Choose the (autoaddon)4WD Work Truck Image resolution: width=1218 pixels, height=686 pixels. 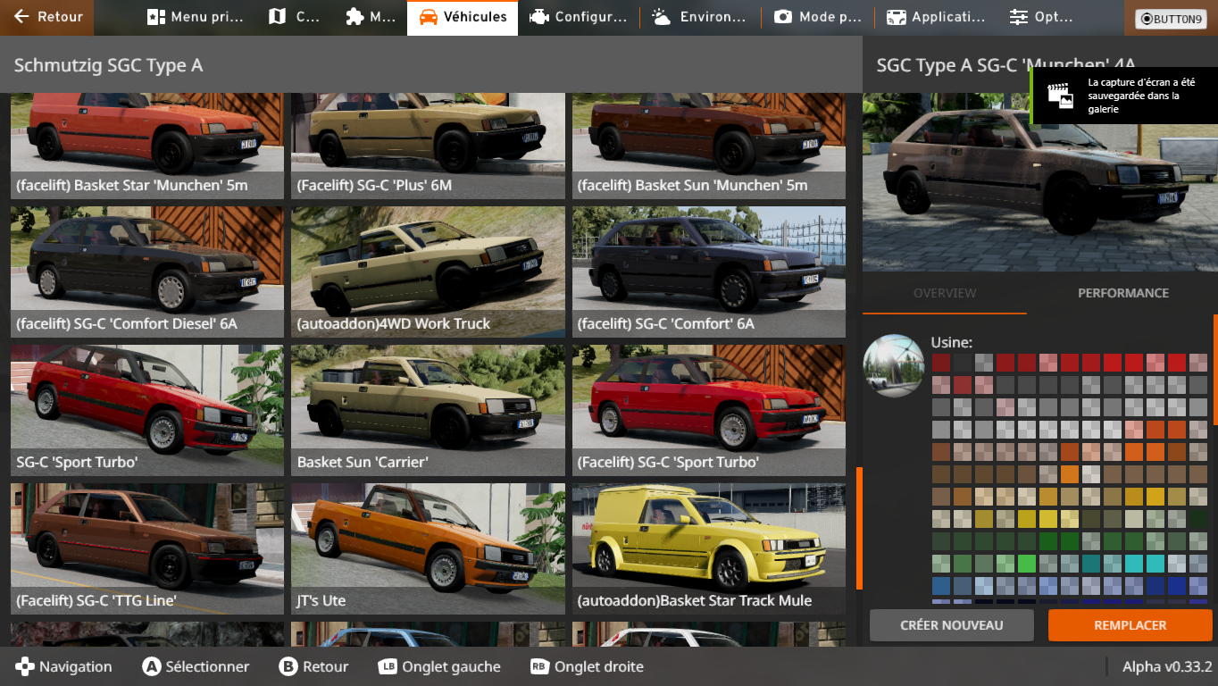click(x=428, y=272)
